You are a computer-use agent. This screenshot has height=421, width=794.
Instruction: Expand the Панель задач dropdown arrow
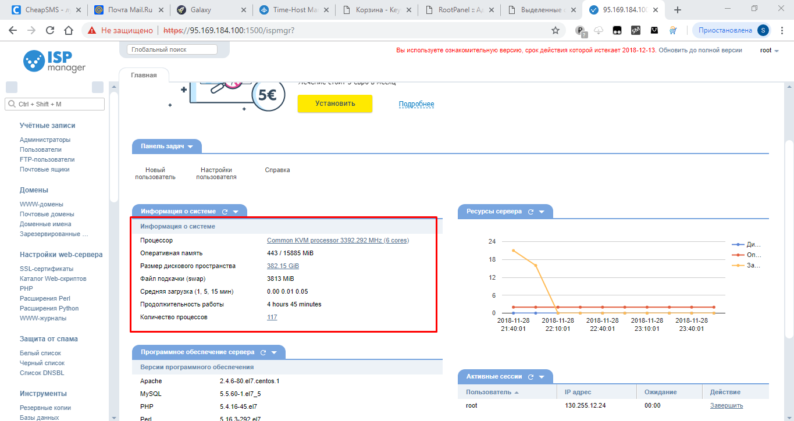pyautogui.click(x=190, y=147)
